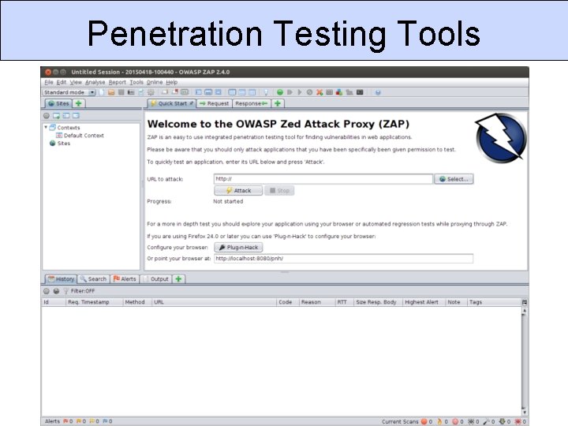Collapse the Contexts tree node
This screenshot has width=568, height=426.
coord(46,127)
